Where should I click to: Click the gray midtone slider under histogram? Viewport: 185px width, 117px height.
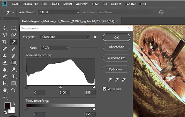click(61, 87)
